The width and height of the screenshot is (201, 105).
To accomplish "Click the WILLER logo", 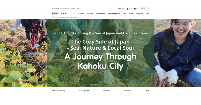I will (x=59, y=14).
